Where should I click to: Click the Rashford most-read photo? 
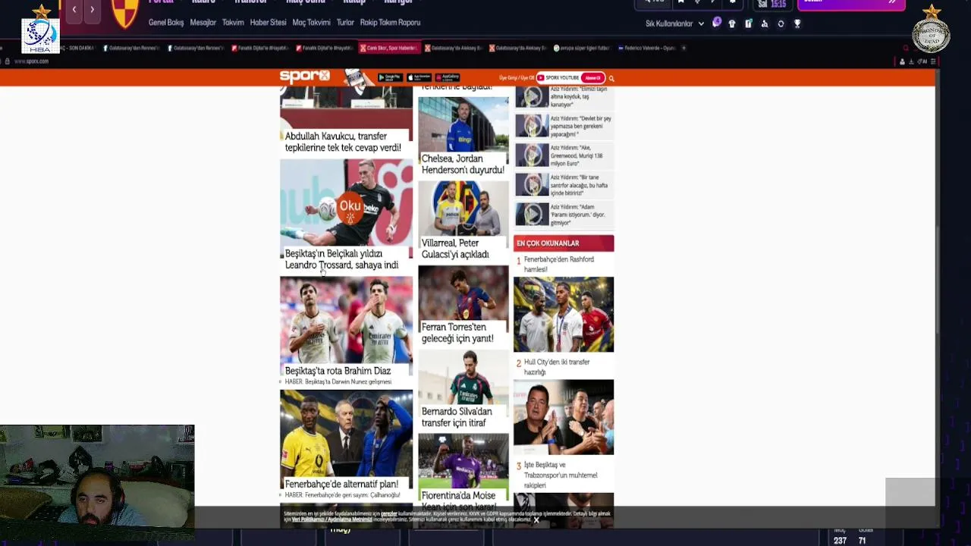coord(564,314)
